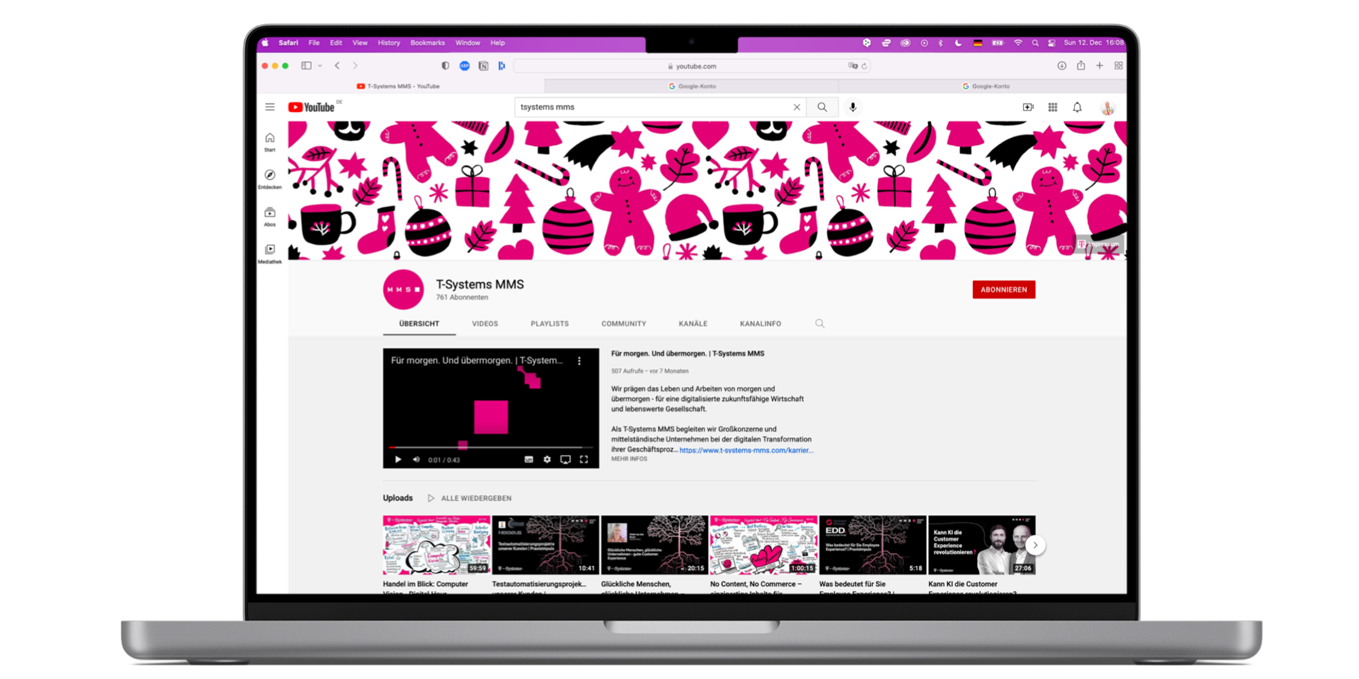Open the Notion web clipper extension icon
Viewport: 1359px width, 679px height.
pos(483,66)
